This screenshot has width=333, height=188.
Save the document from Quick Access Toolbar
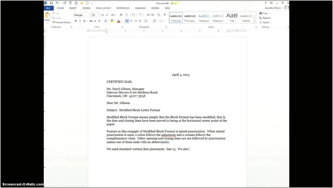point(51,3)
